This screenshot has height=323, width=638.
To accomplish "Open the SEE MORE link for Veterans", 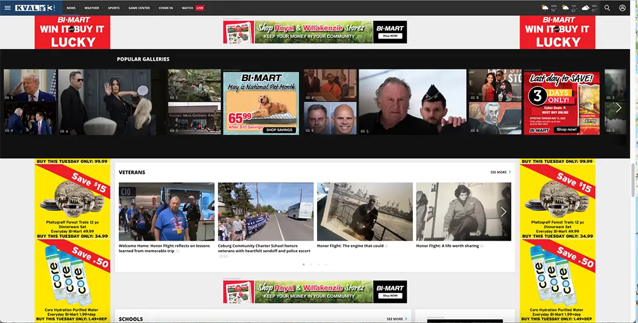I will tap(498, 172).
